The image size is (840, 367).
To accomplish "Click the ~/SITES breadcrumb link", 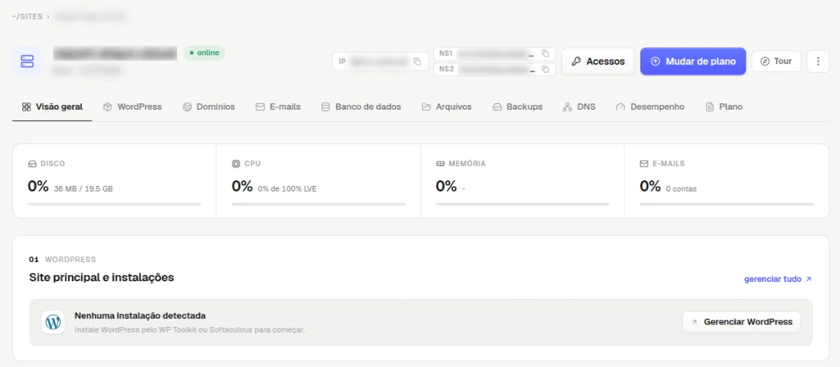I will [26, 17].
